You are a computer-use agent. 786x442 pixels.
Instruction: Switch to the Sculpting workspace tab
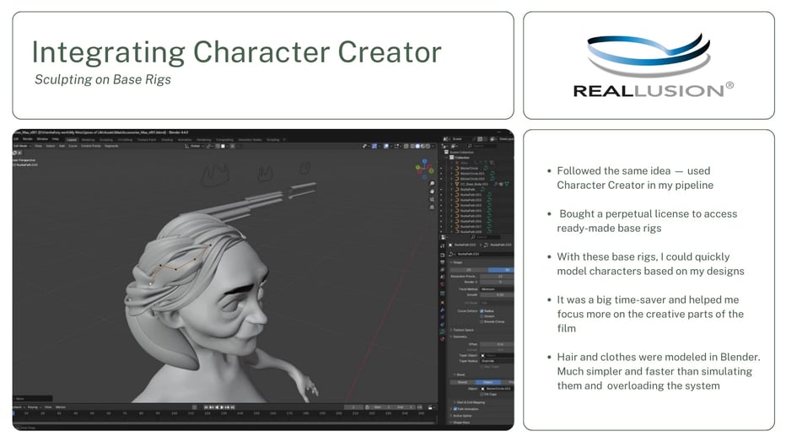(105, 140)
